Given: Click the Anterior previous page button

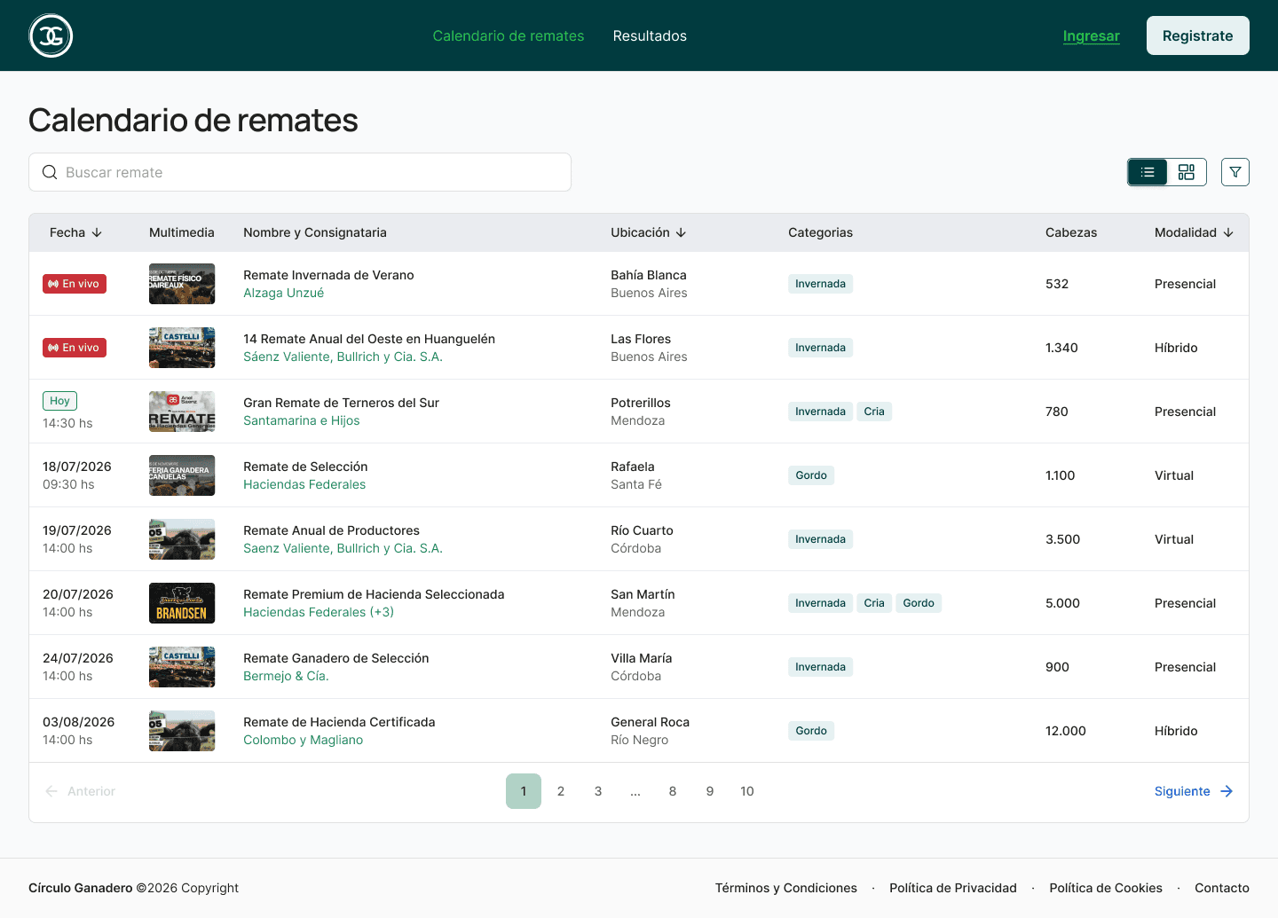Looking at the screenshot, I should (80, 791).
